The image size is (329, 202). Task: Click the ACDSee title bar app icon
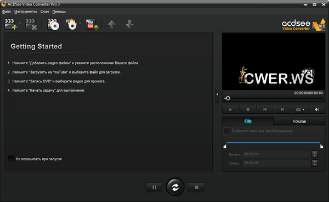4,4
